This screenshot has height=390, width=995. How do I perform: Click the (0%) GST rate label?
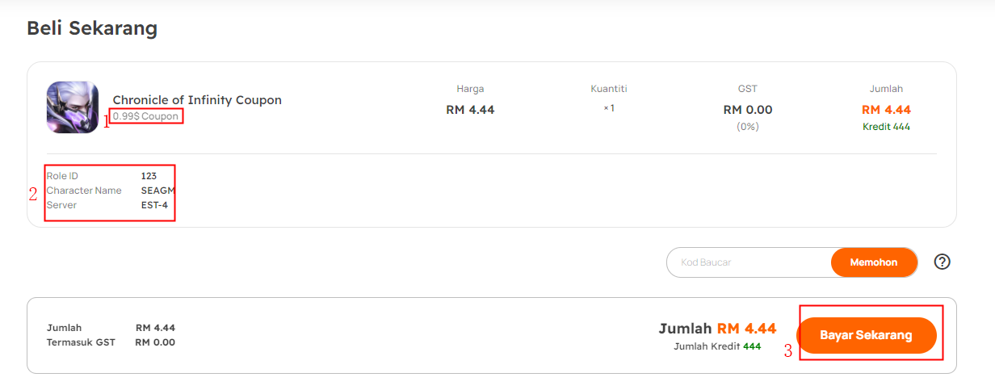[x=748, y=127]
